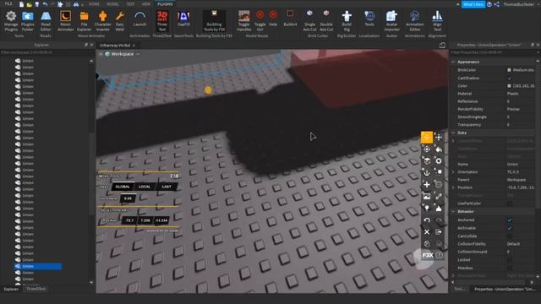Screen dimensions: 541x304
Task: Launch Building Tools by F3X
Action: (x=214, y=21)
